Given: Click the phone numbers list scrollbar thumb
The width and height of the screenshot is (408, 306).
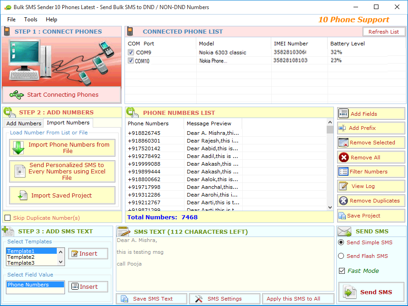Looking at the screenshot, I should 330,129.
